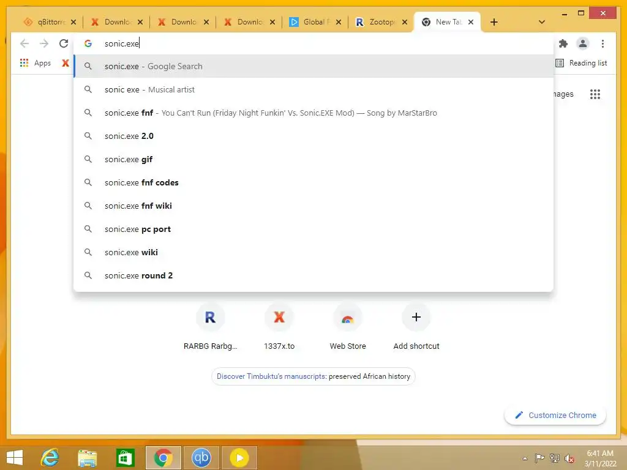Screen dimensions: 627x470
Task: Switch to the Zootopia tab
Action: pyautogui.click(x=377, y=22)
